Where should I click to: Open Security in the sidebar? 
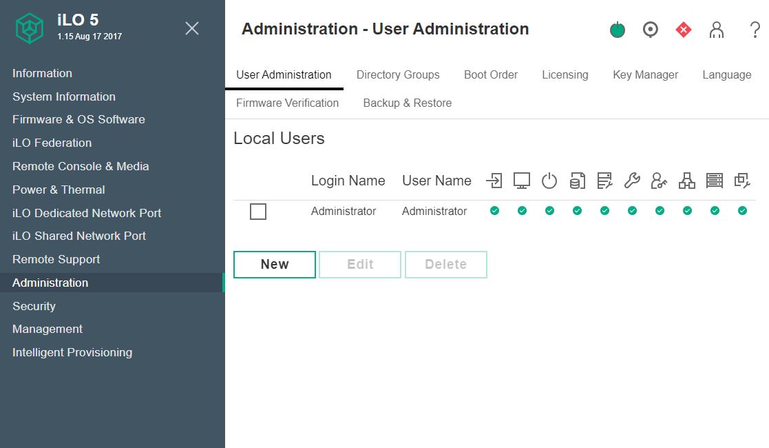tap(34, 306)
